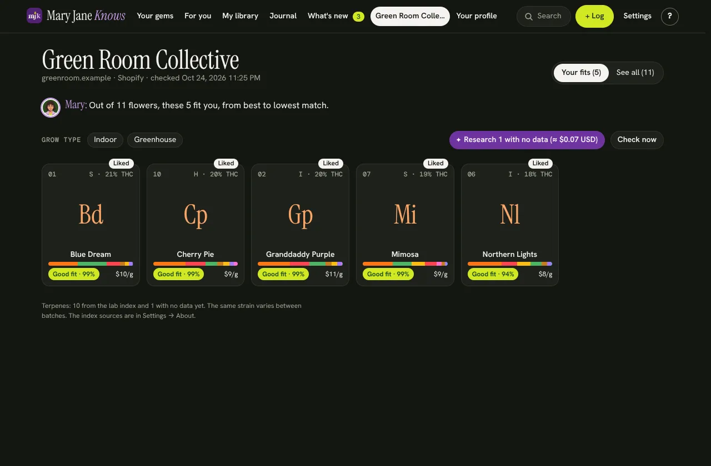
Task: Toggle the Greenhouse grow type filter
Action: (155, 140)
